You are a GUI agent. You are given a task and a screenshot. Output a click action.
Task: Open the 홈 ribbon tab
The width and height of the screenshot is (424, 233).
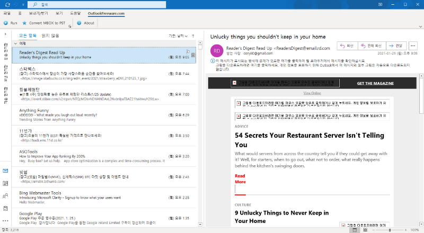pyautogui.click(x=20, y=13)
